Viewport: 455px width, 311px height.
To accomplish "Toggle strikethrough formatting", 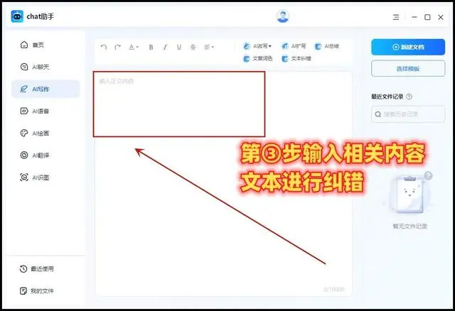I will pyautogui.click(x=193, y=47).
